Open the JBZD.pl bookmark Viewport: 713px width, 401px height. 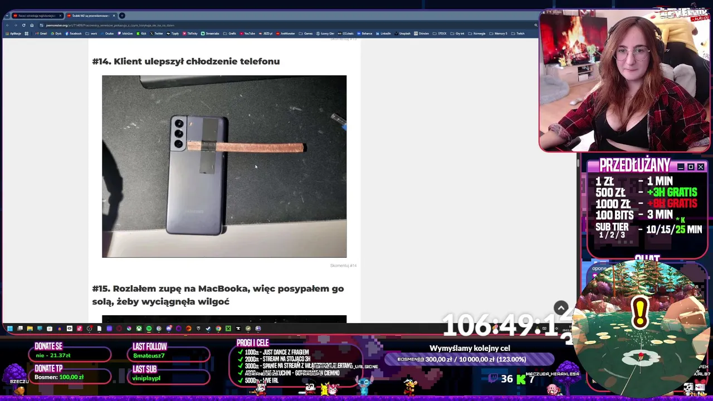pos(266,33)
